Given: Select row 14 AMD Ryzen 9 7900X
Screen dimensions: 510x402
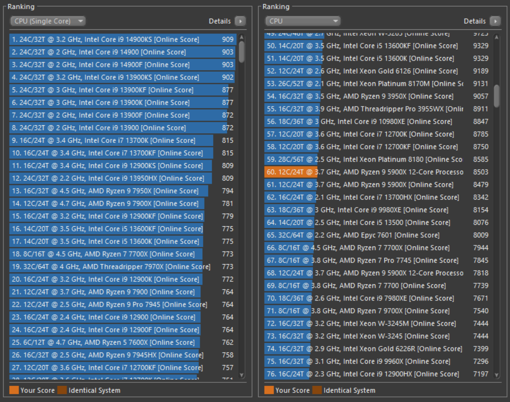Looking at the screenshot, I should [123, 204].
